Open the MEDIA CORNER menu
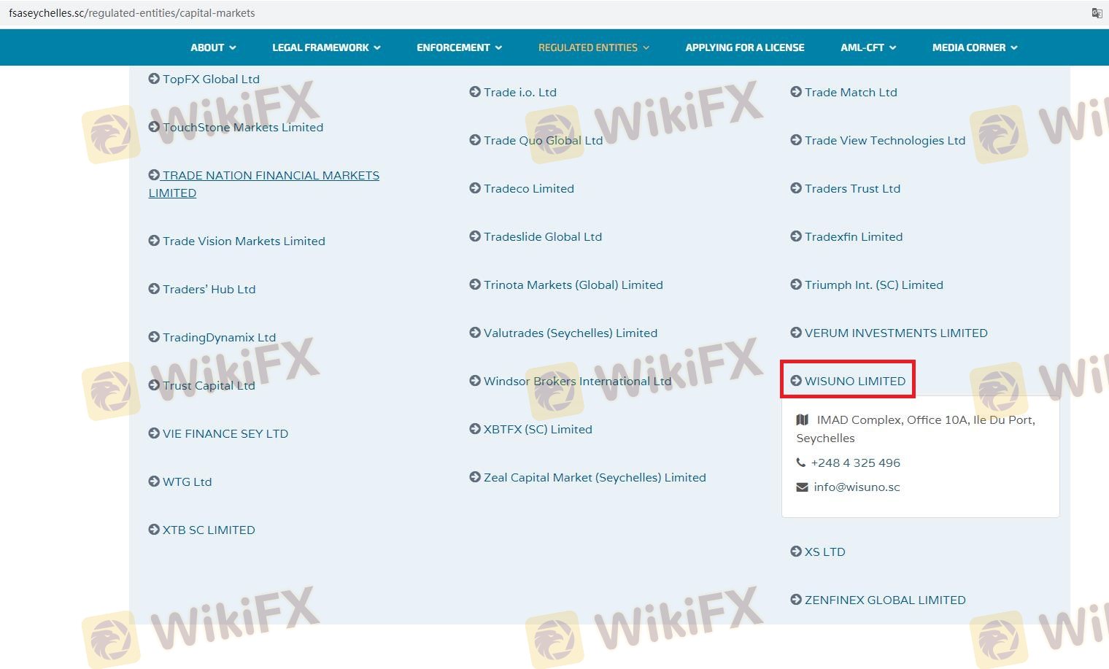 pos(974,47)
